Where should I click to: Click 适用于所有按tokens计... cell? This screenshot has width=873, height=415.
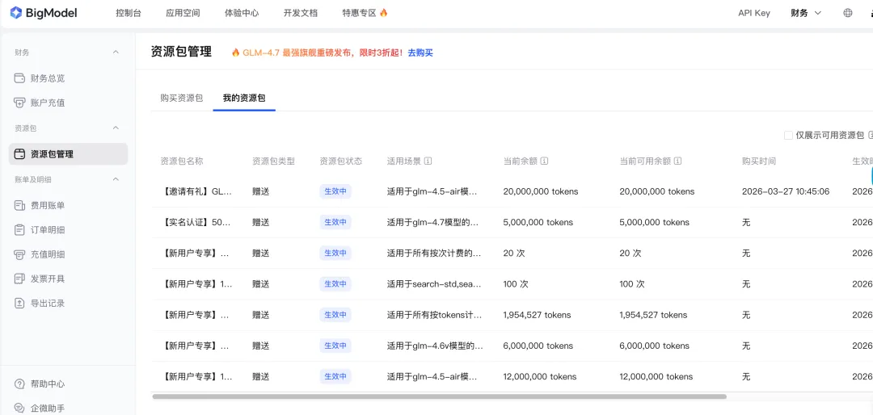tap(434, 315)
